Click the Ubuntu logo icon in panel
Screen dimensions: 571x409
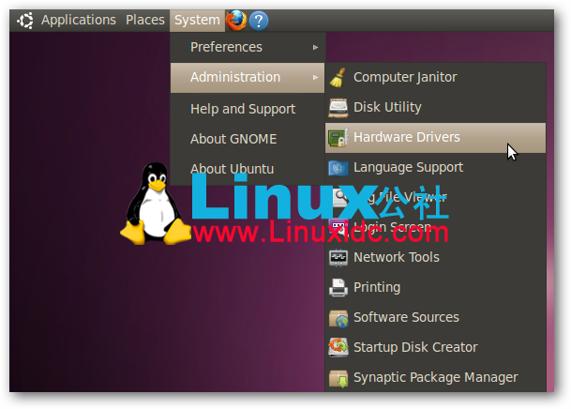(x=25, y=21)
